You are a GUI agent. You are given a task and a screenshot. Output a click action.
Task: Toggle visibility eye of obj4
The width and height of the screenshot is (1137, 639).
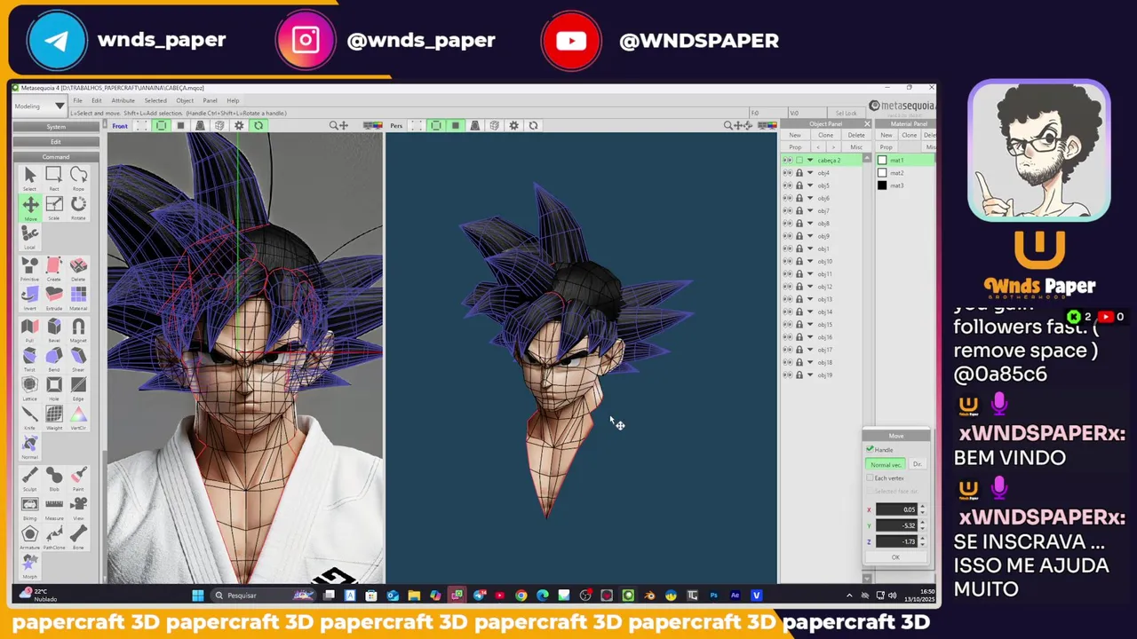click(x=786, y=172)
